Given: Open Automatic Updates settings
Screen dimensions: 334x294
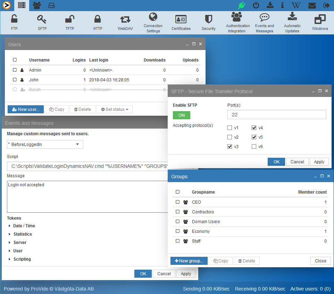Looking at the screenshot, I should 292,22.
